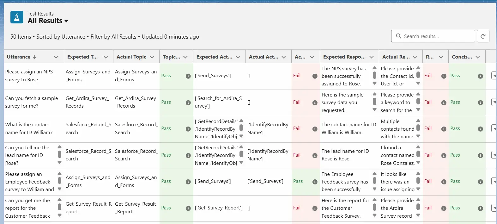The width and height of the screenshot is (497, 224).
Task: Click the Conciseness column header
Action: pos(462,57)
